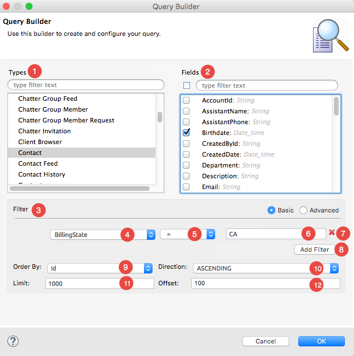Check the Description field checkbox
This screenshot has width=354, height=356.
click(x=186, y=176)
